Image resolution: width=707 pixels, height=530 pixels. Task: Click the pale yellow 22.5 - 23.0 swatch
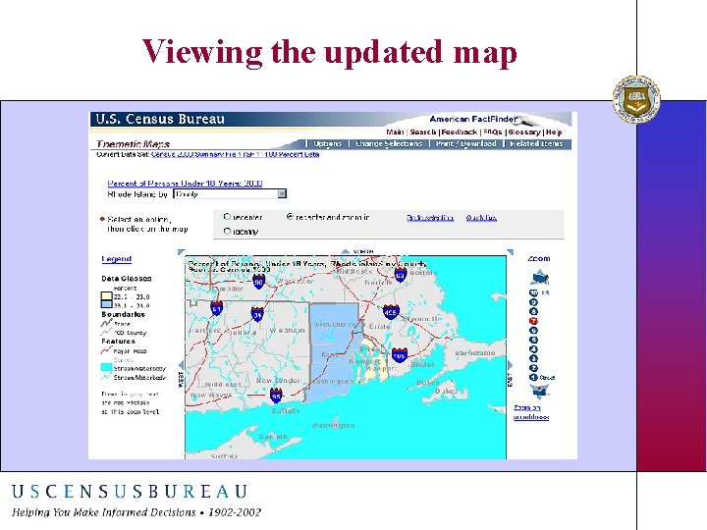(106, 296)
